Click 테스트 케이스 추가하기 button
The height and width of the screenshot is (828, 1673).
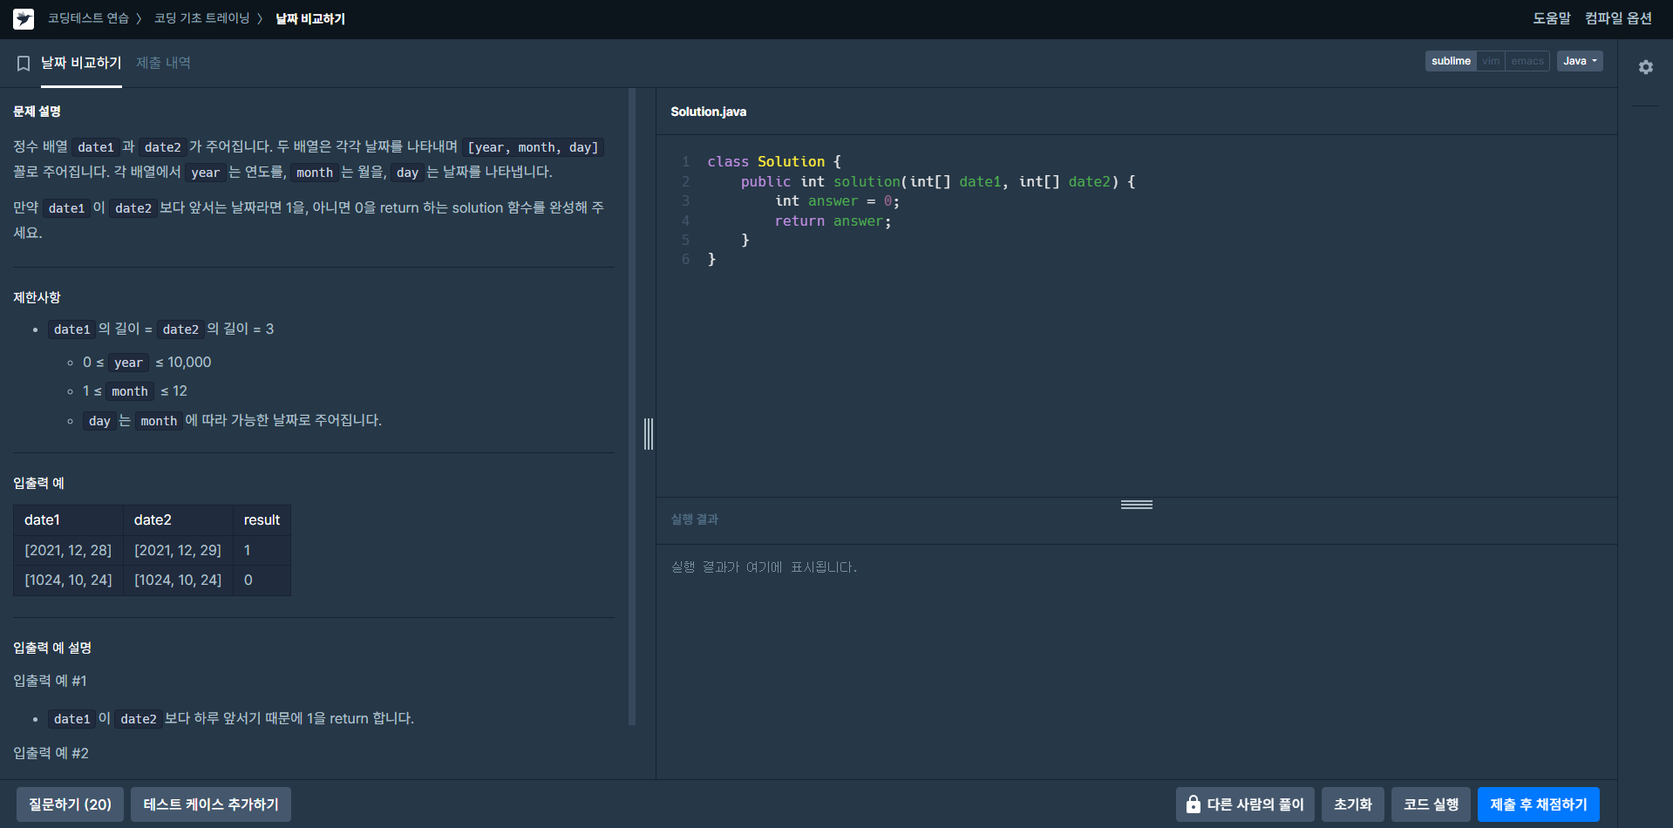pos(211,804)
